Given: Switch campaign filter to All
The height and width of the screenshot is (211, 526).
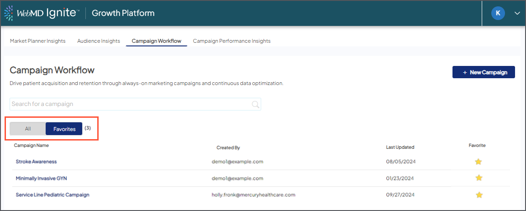Looking at the screenshot, I should (x=28, y=129).
